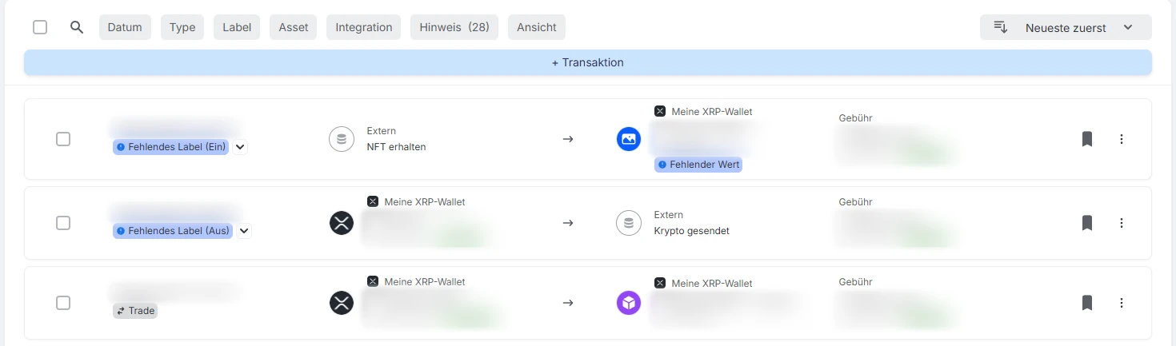Select the Krypto gesendet transaction checkbox
Viewport: 1176px width, 346px height.
63,223
